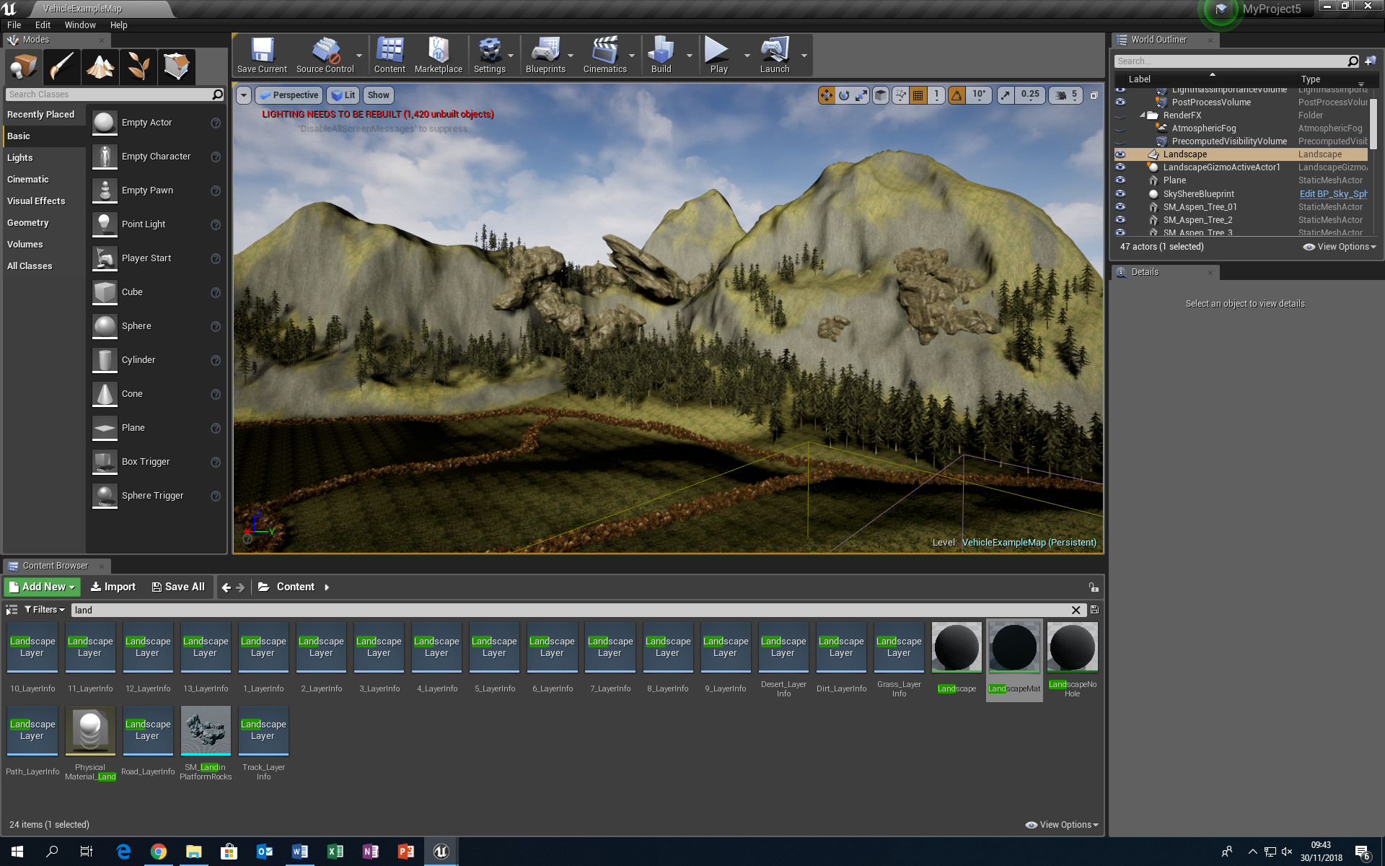Screen dimensions: 1385x866
Task: Switch to the Lights category in Modes panel
Action: click(19, 157)
